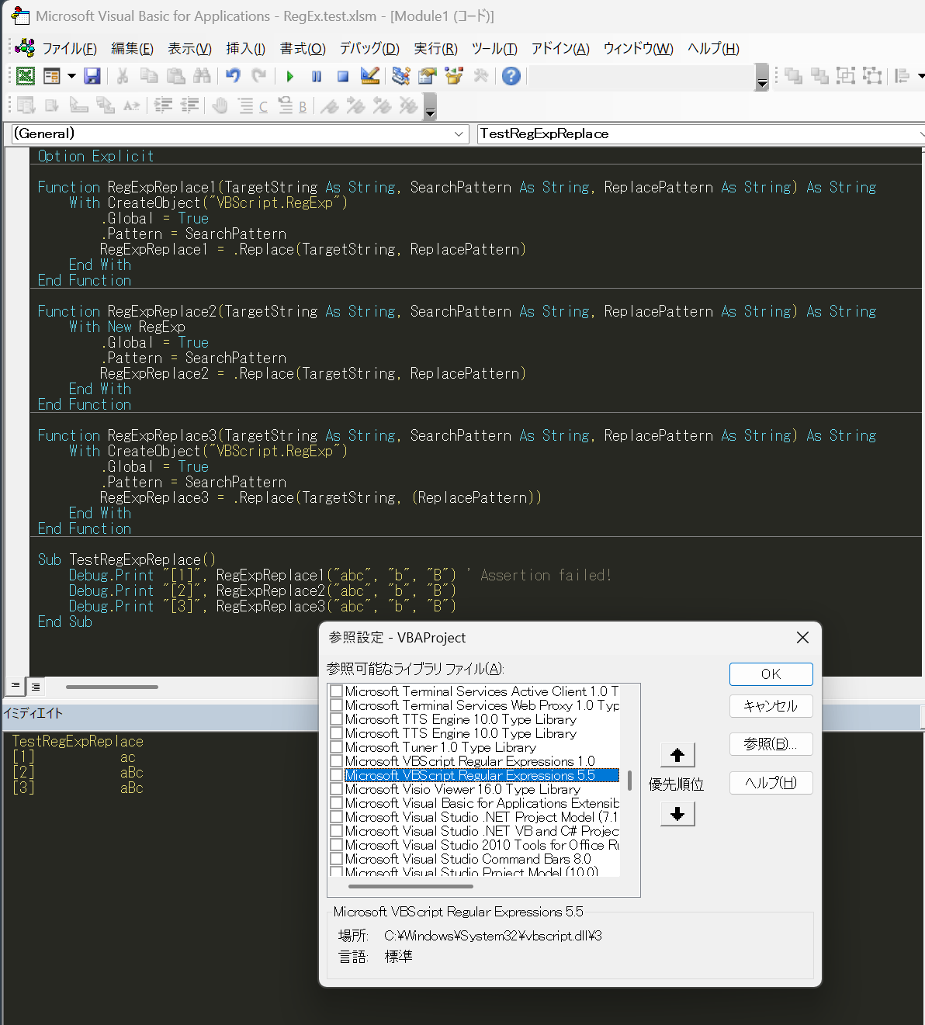The height and width of the screenshot is (1025, 925).
Task: Click the Toggle Breakpoint hand icon
Action: [x=220, y=106]
